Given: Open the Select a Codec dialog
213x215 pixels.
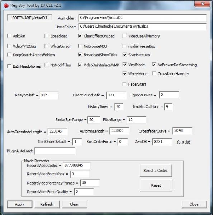Looking at the screenshot, I should coord(156,171).
